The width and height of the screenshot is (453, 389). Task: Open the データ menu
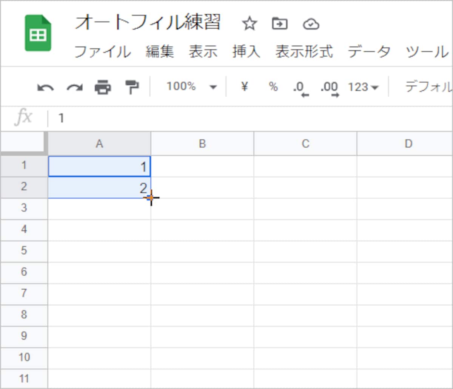pos(369,51)
